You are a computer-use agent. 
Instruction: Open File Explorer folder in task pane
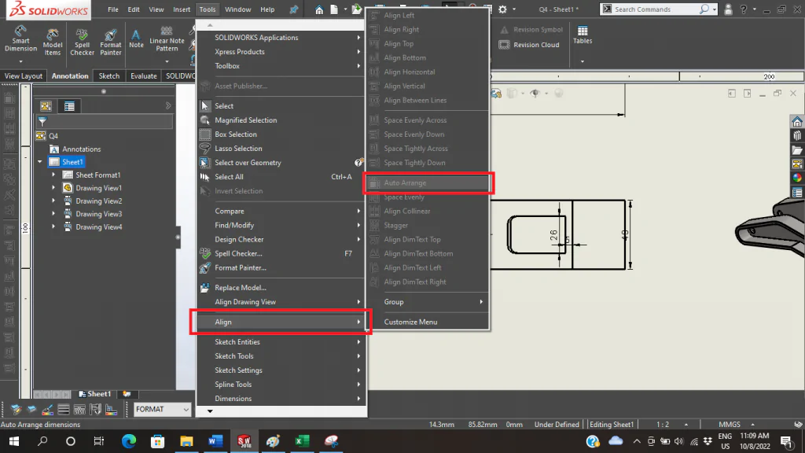tap(797, 150)
